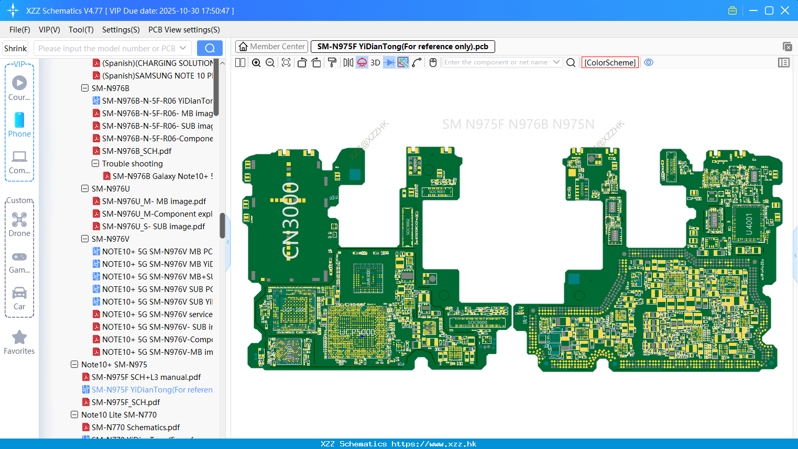This screenshot has width=798, height=449.
Task: Select the paint roller highlight tool
Action: 332,62
